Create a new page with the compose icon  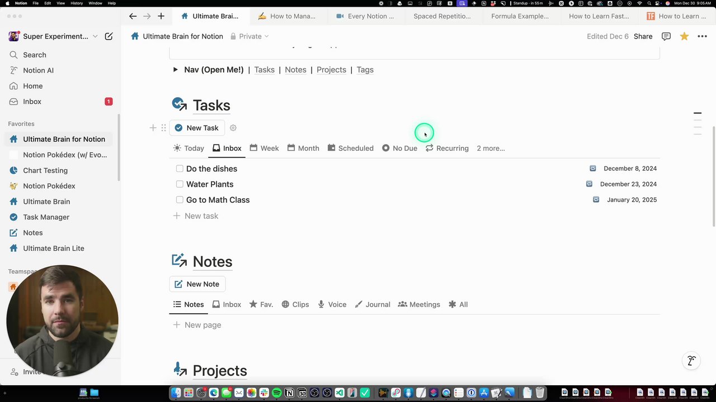109,36
